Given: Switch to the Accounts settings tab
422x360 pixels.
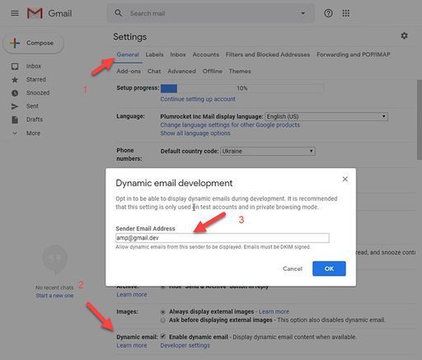Looking at the screenshot, I should [x=206, y=54].
